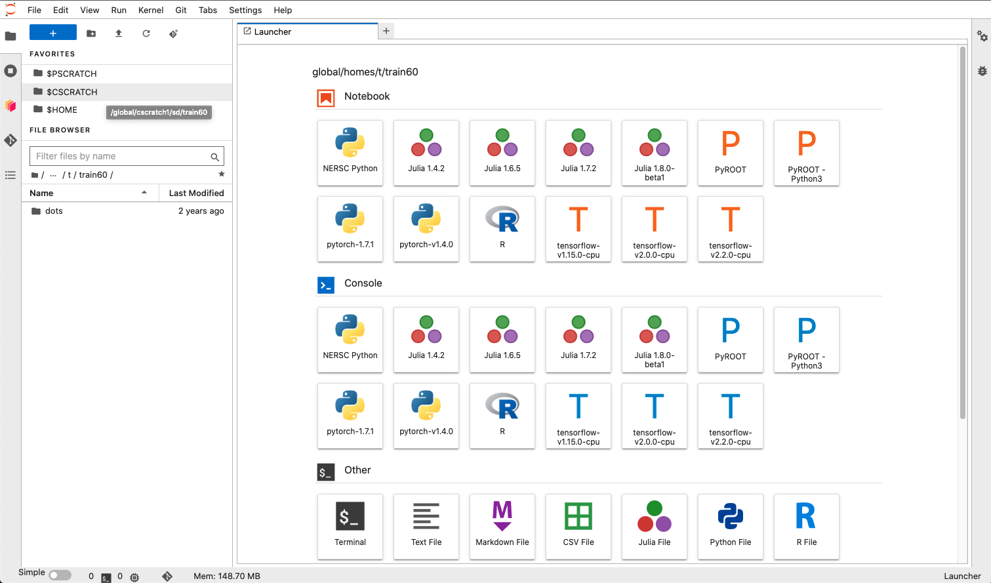This screenshot has width=991, height=583.
Task: Go to train60 breadcrumb
Action: tap(93, 175)
